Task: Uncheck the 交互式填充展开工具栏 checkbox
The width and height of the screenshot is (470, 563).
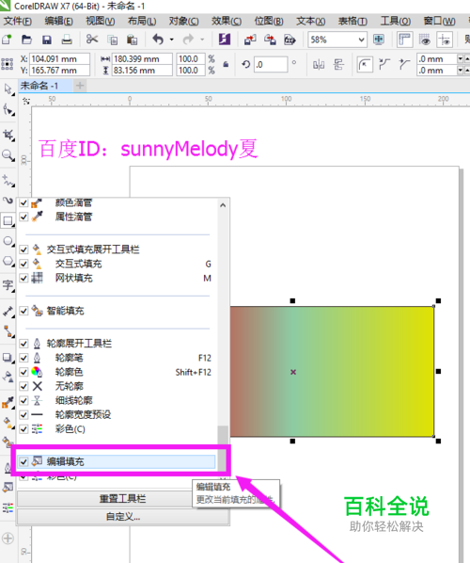Action: [x=23, y=249]
